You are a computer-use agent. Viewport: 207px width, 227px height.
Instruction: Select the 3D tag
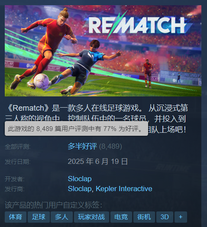(165, 217)
